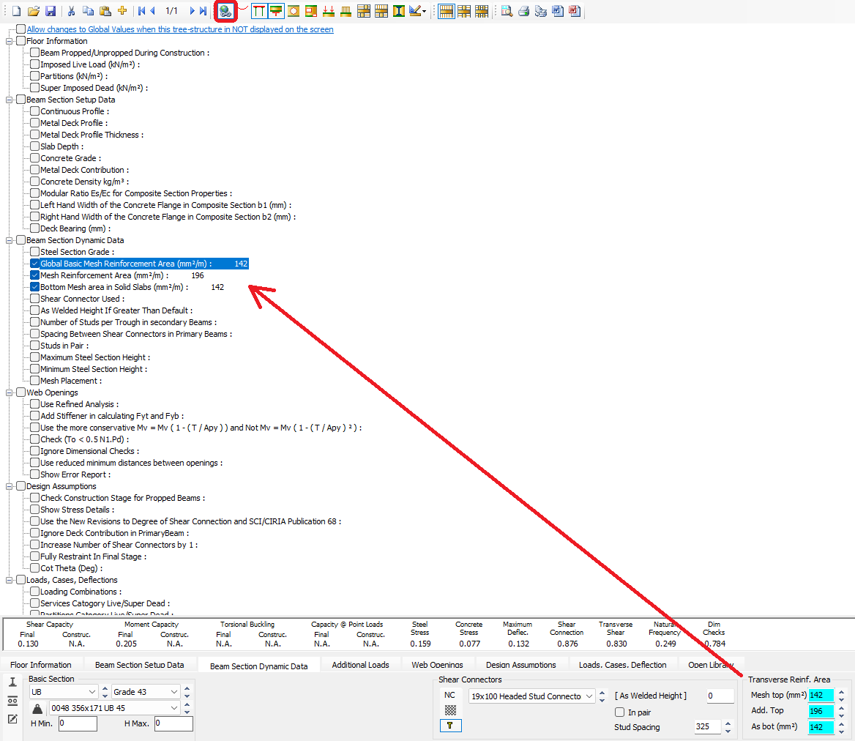
Task: Select the NC shear connector icon
Action: pos(449,695)
